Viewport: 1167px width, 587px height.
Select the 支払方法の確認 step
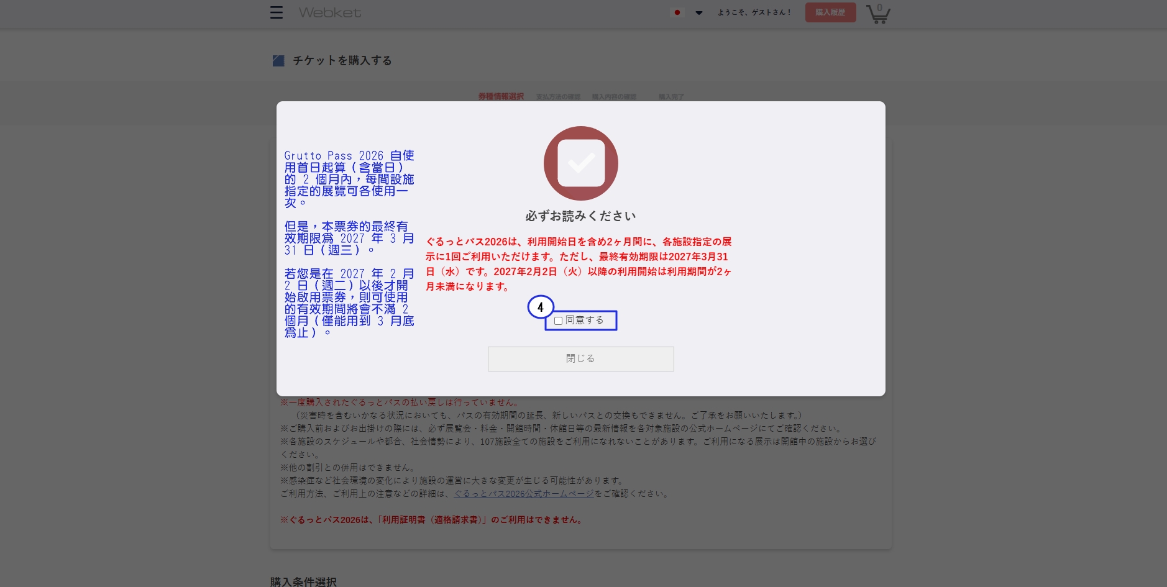558,97
